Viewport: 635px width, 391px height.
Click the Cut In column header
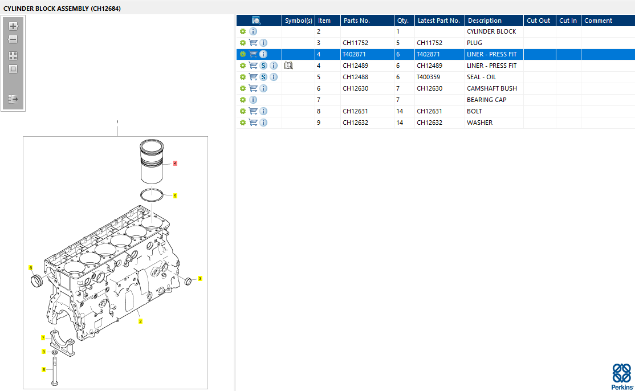[x=568, y=21]
